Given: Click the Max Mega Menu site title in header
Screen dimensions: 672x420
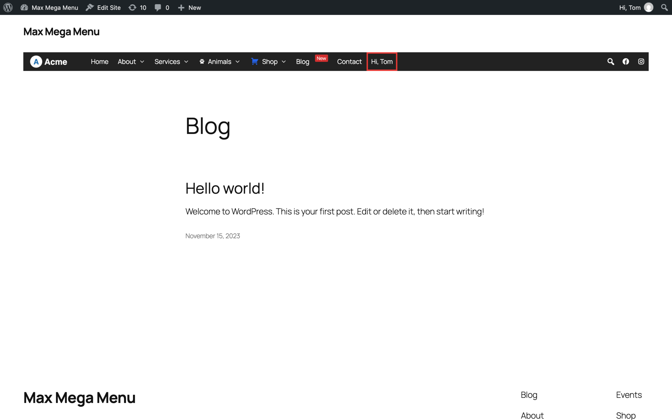Looking at the screenshot, I should pyautogui.click(x=61, y=32).
